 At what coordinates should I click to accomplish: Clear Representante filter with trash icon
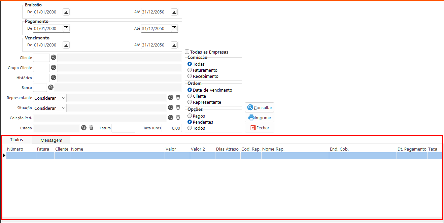[x=178, y=98]
